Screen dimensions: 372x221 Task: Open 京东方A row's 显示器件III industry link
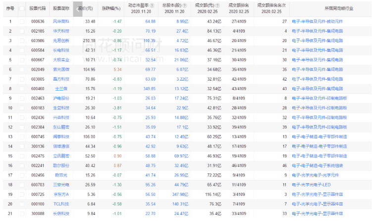pyautogui.click(x=318, y=194)
